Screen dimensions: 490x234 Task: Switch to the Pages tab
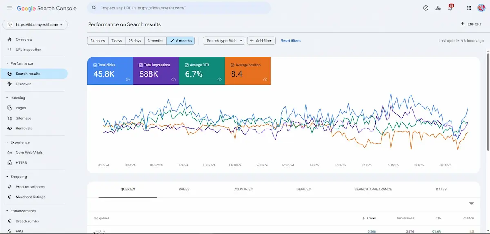point(184,189)
